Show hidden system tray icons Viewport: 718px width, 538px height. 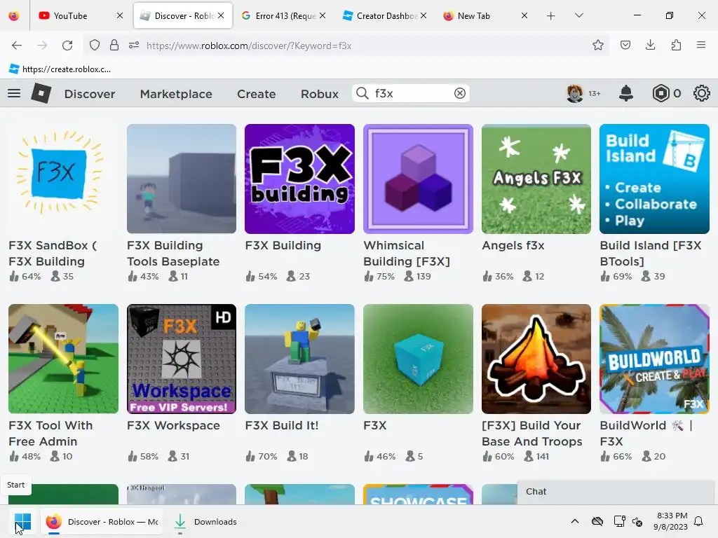(575, 521)
